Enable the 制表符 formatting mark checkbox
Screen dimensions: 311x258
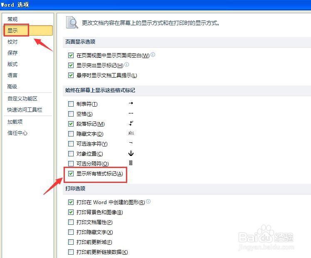tap(71, 104)
